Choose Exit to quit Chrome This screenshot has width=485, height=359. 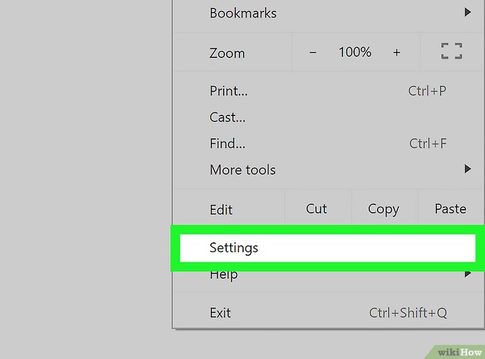220,312
